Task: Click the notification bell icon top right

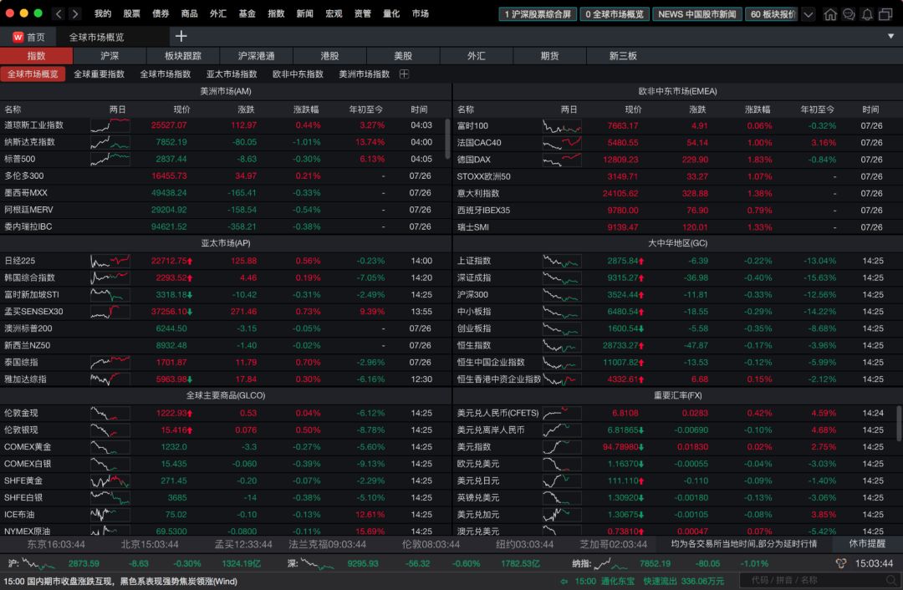Action: pos(867,13)
